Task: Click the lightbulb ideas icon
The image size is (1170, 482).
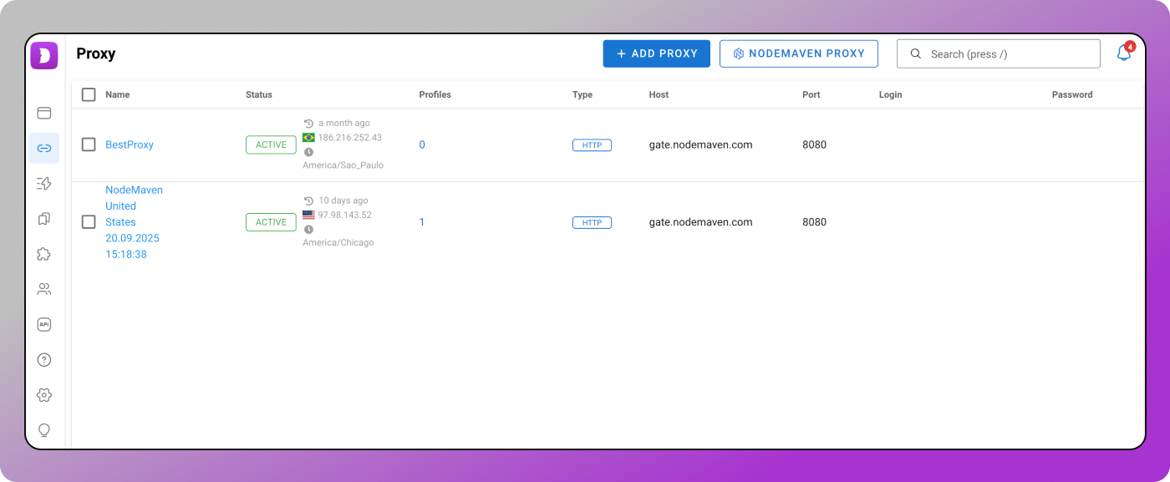Action: (44, 430)
